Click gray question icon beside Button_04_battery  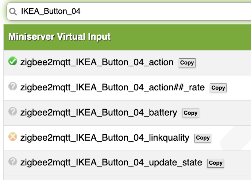12,112
